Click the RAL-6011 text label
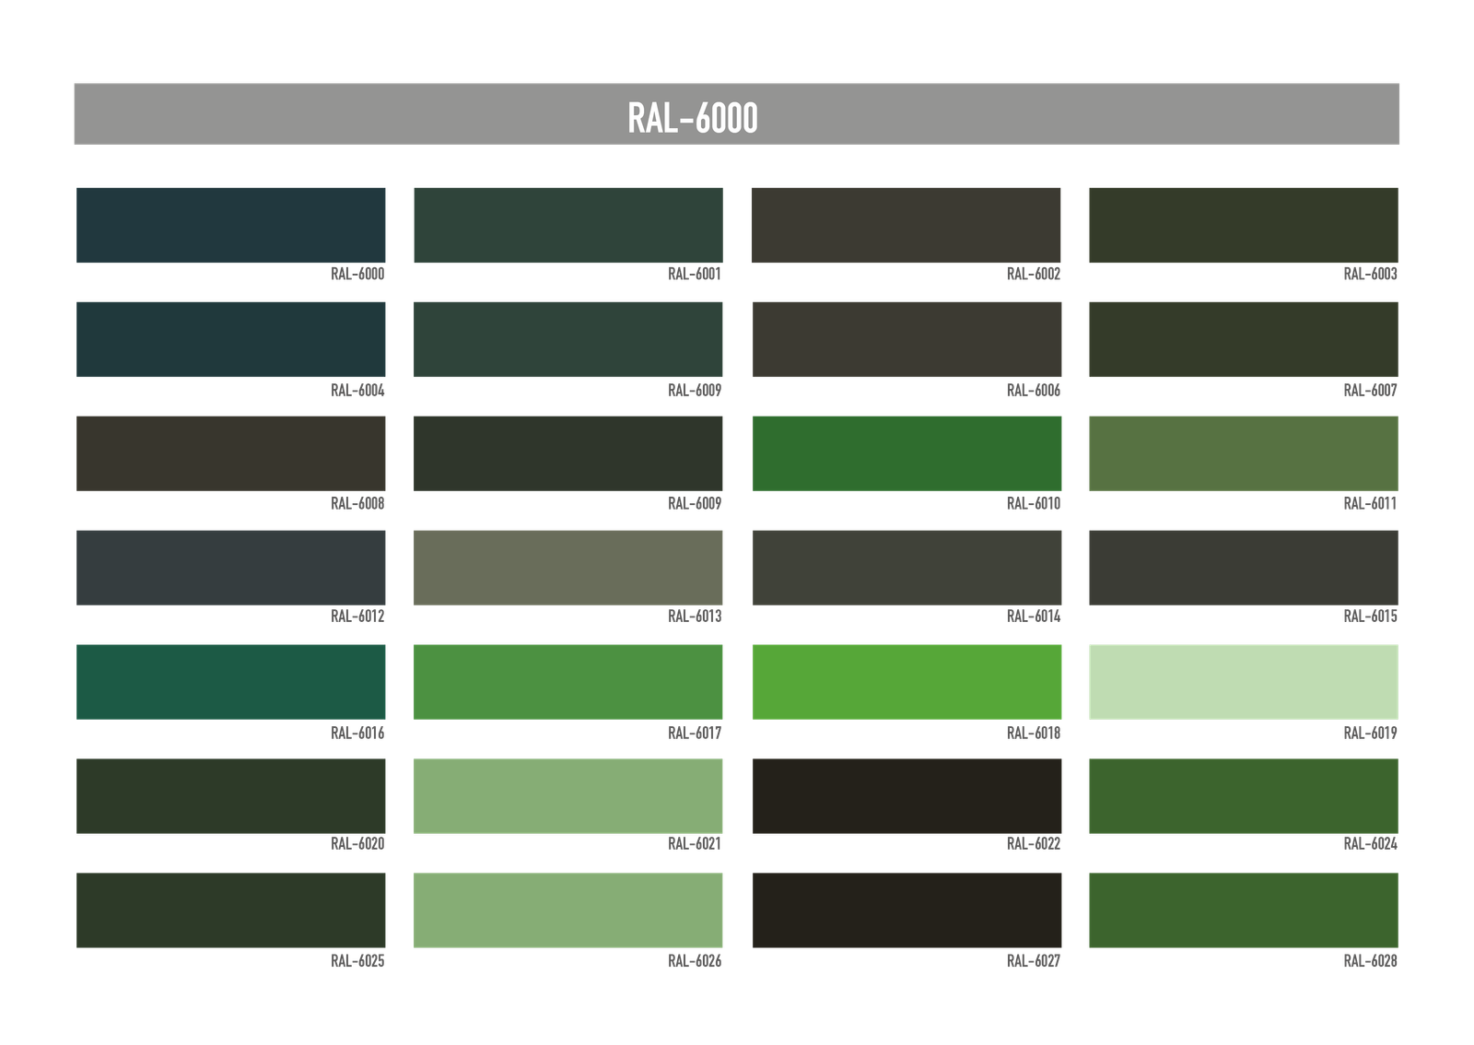Screen dimensions: 1474x1045 pyautogui.click(x=1371, y=503)
